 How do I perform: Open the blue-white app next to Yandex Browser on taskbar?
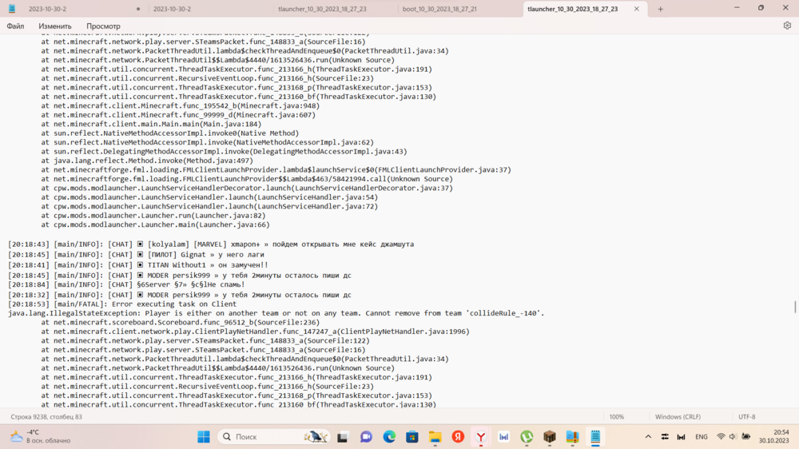[x=504, y=437]
